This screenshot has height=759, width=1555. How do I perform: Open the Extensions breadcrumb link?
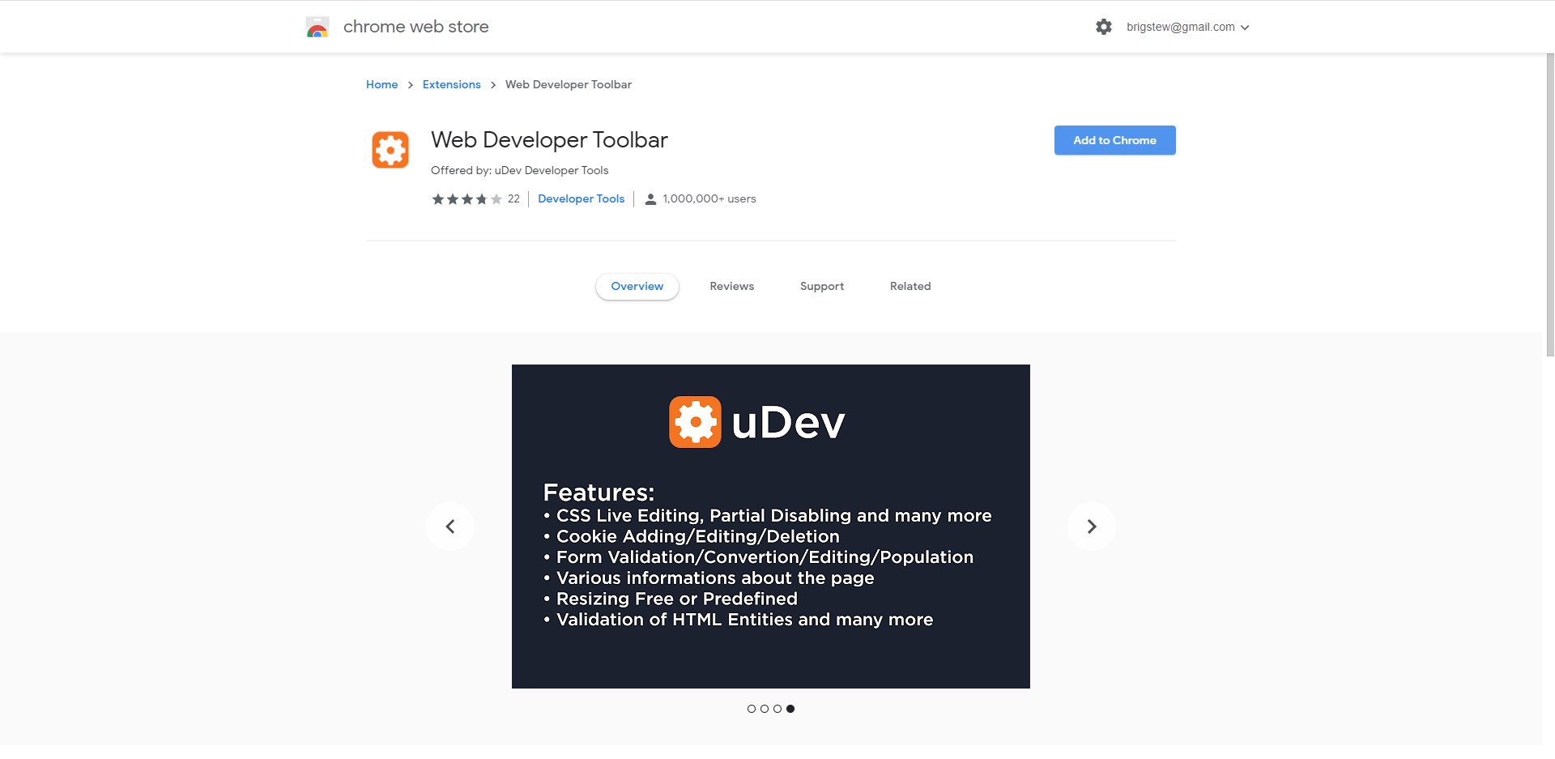452,84
